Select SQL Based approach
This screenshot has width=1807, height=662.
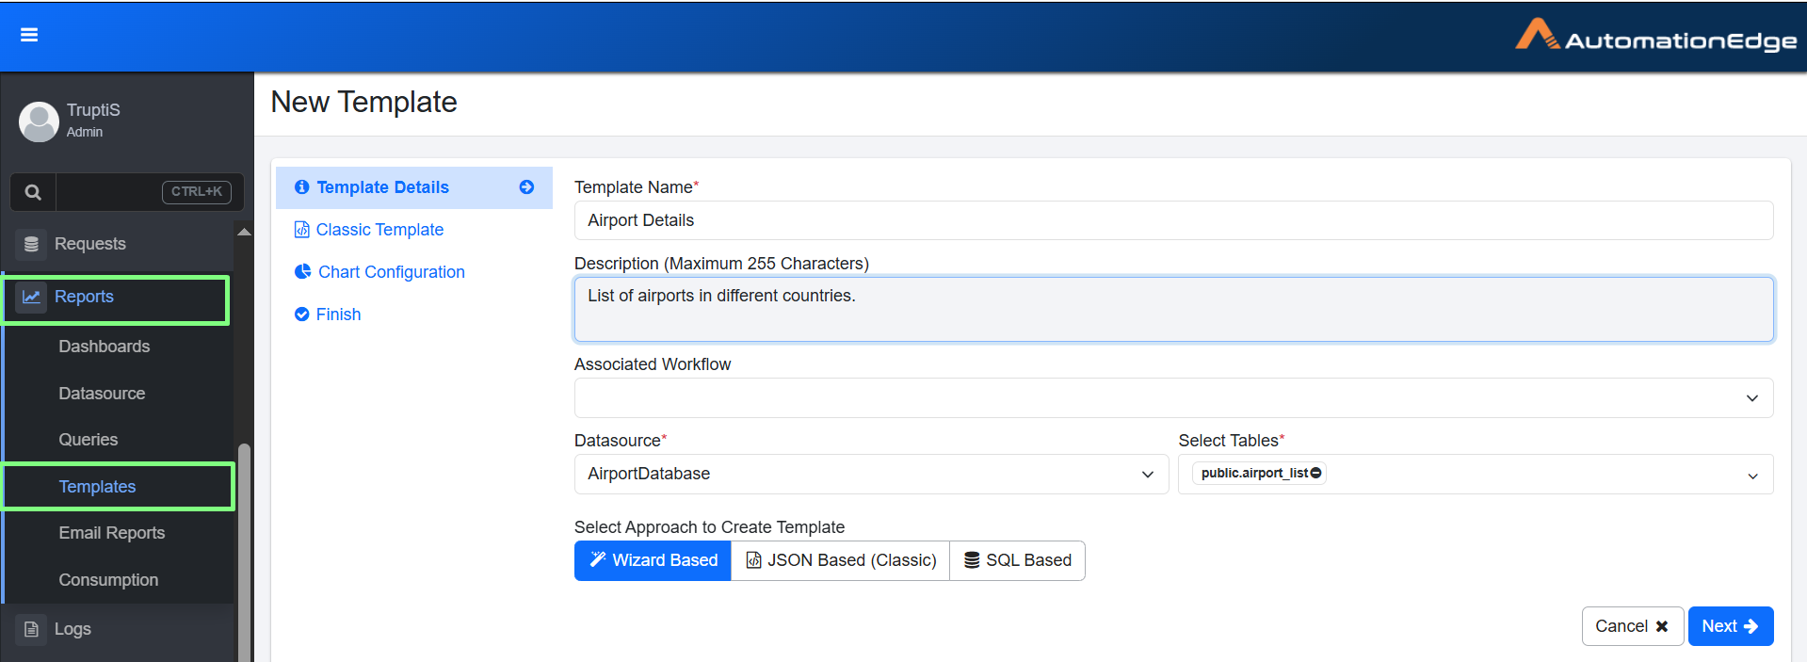tap(1017, 560)
